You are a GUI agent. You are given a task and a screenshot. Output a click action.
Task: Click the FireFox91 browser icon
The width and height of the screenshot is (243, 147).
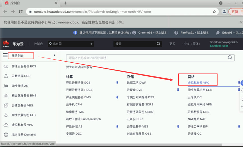tap(176, 33)
